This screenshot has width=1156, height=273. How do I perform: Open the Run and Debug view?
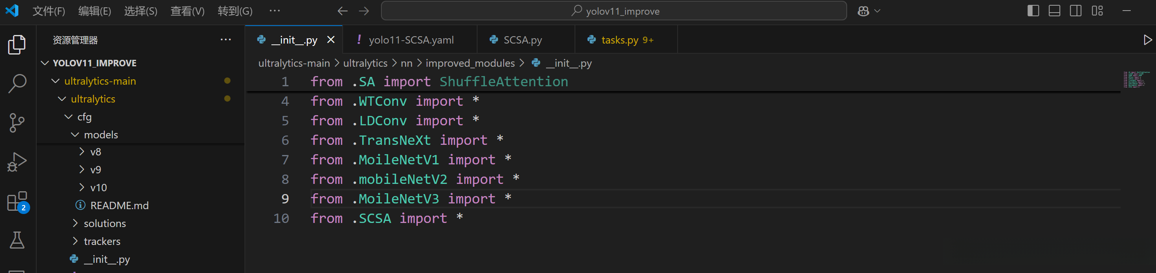pos(17,162)
